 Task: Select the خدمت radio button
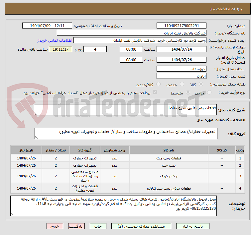coord(182,84)
